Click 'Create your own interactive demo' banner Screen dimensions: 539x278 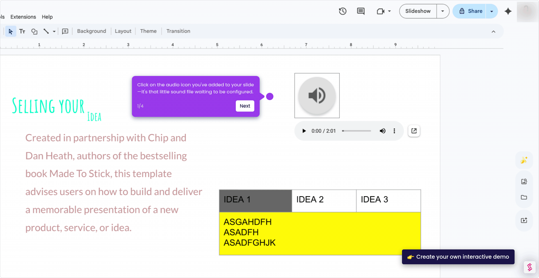[x=458, y=257]
